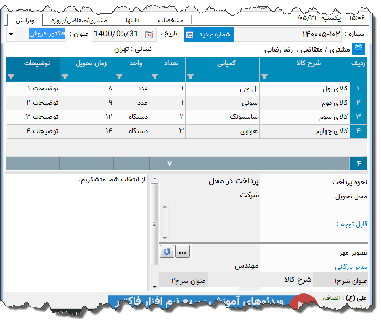Click the customer selection icon
381x324 pixels.
click(x=358, y=49)
